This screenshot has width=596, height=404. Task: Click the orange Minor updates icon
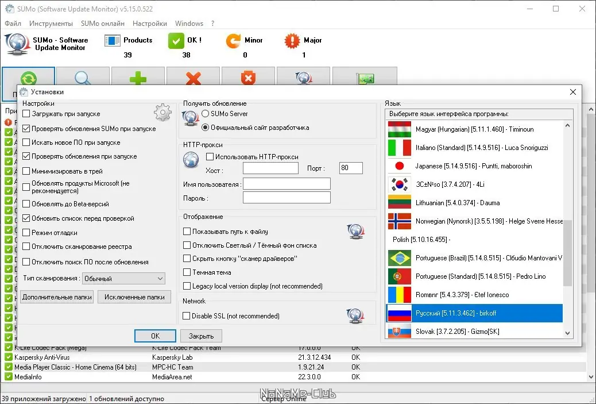coord(232,40)
